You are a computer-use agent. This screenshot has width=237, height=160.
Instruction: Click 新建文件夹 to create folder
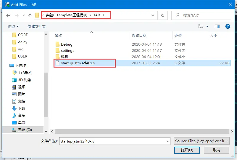[37, 27]
